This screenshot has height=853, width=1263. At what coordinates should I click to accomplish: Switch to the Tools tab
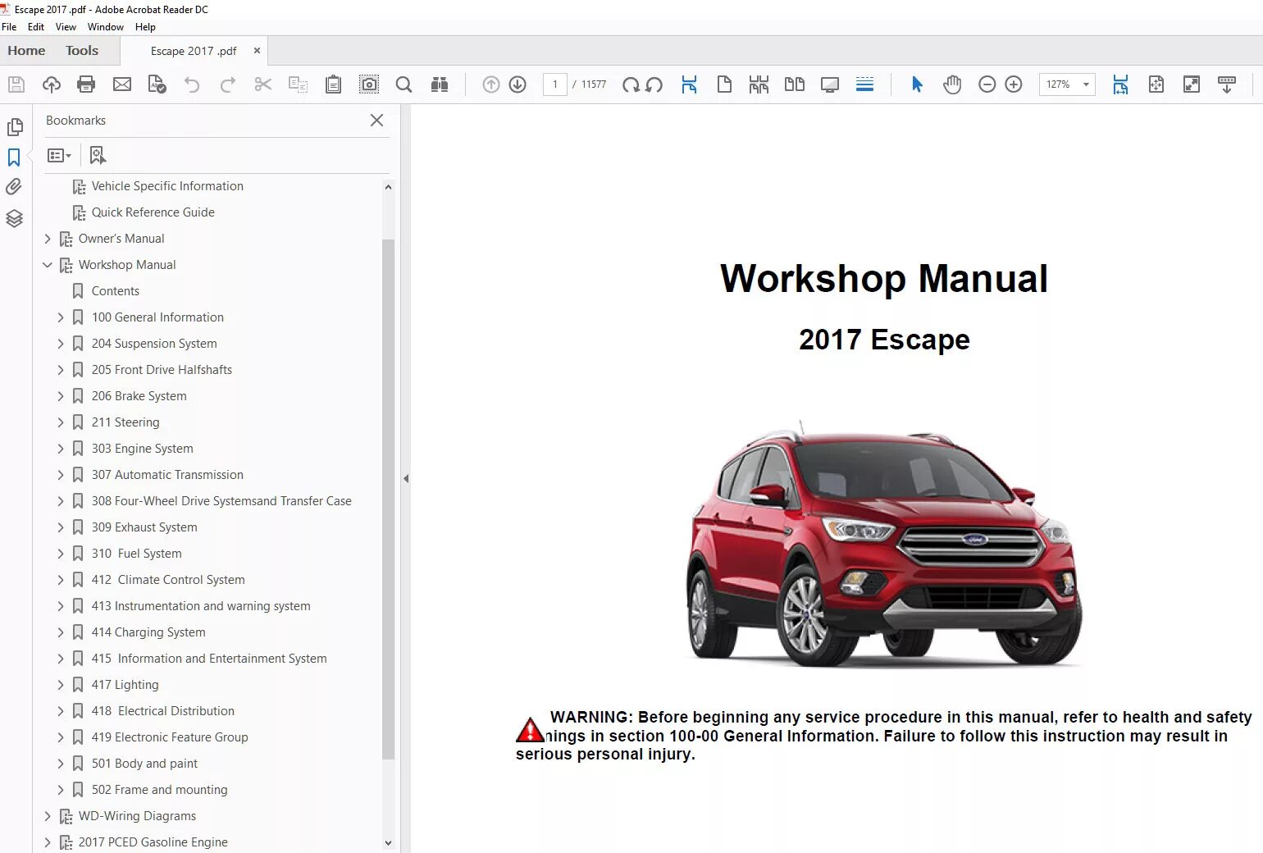(82, 51)
